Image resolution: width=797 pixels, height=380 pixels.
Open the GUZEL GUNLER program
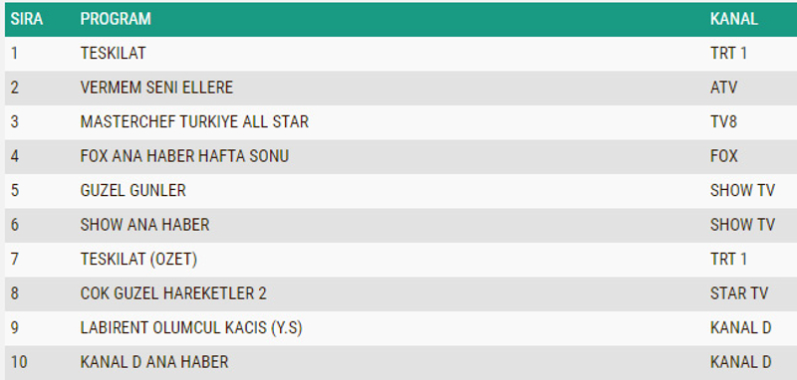[x=133, y=191]
